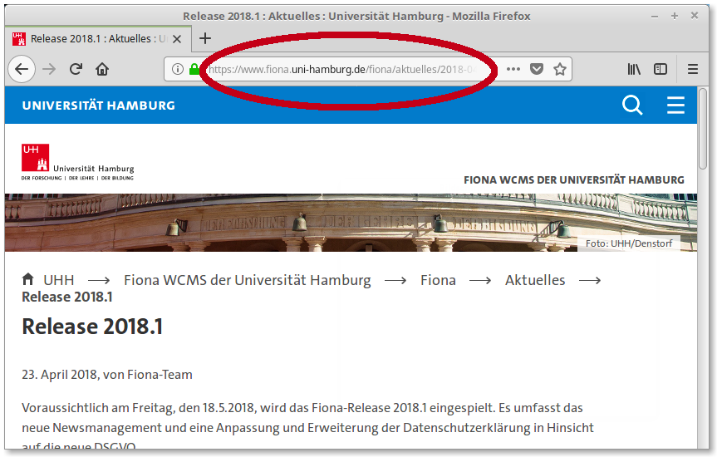The image size is (717, 457).
Task: Open UHH breadcrumb link
Action: (58, 280)
